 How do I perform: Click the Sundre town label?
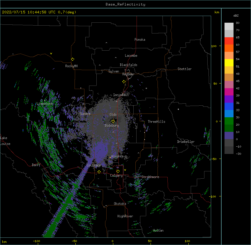coord(85,114)
